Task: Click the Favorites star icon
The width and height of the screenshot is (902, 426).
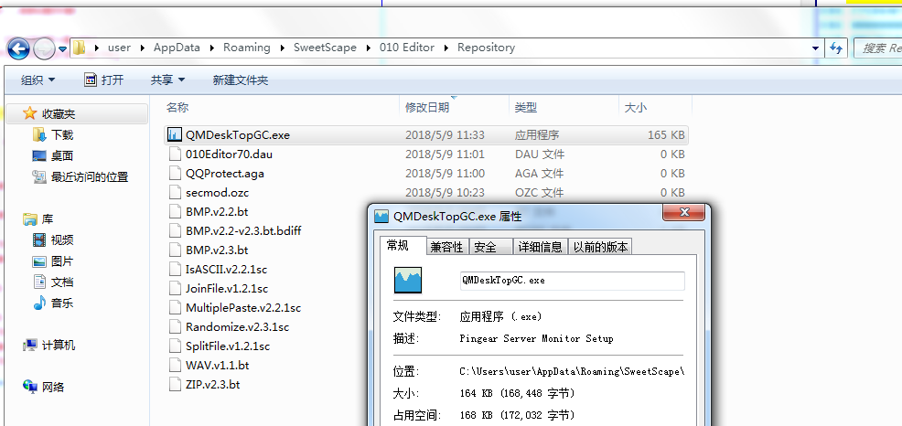Action: (30, 113)
